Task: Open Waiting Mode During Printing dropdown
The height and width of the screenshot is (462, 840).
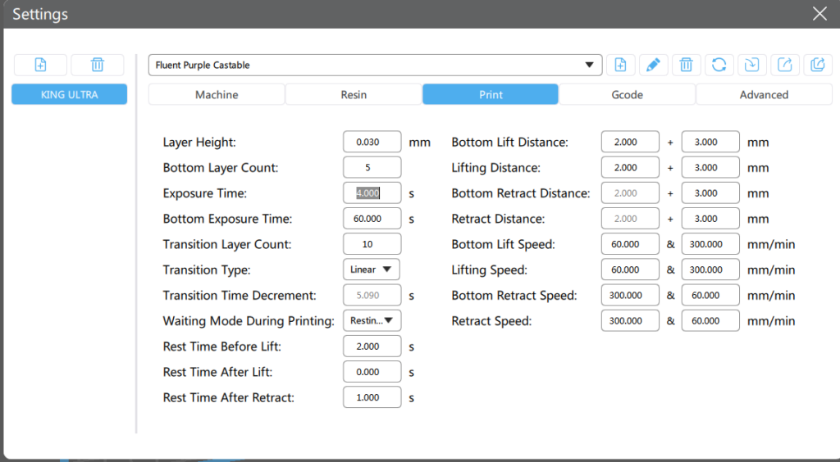Action: coord(372,321)
